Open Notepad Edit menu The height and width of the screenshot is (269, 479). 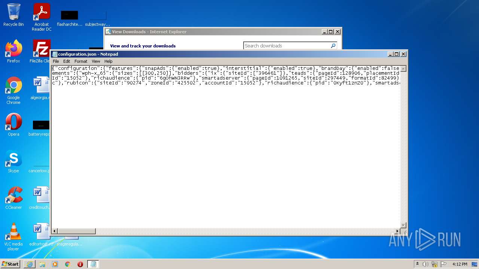point(67,61)
